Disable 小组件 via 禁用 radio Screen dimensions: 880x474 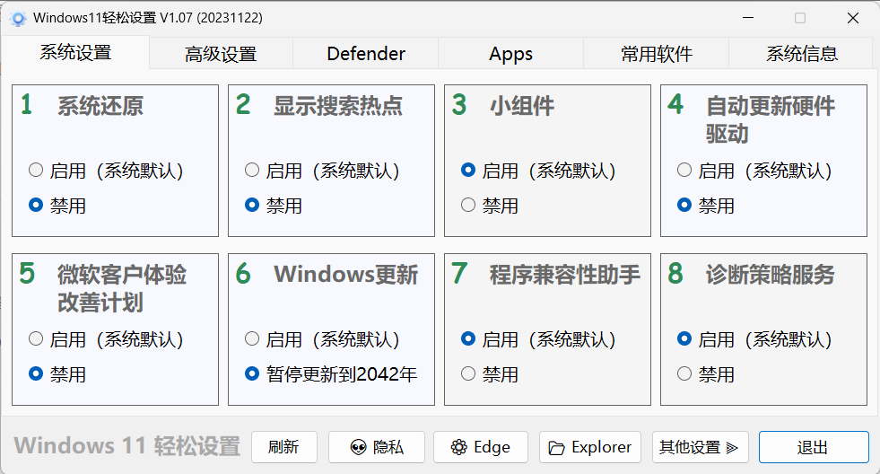coord(468,206)
